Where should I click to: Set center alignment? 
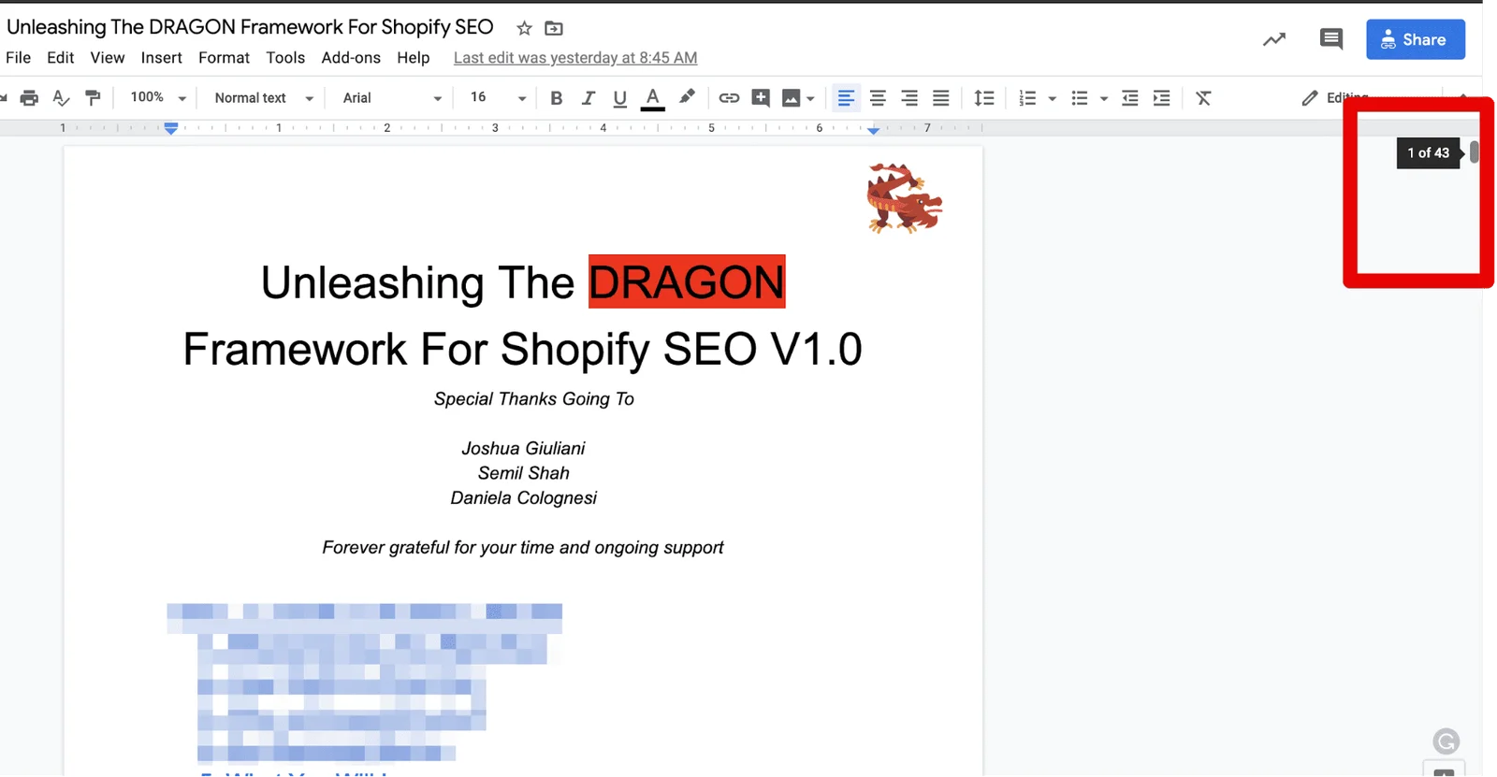[x=878, y=97]
